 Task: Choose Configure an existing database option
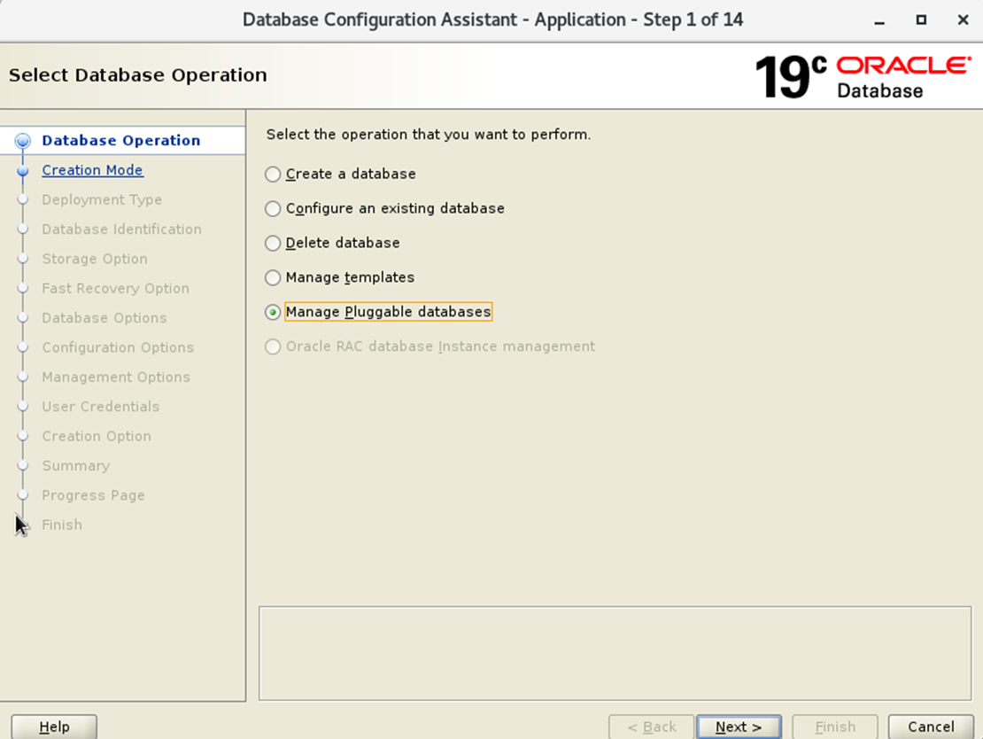[x=273, y=208]
